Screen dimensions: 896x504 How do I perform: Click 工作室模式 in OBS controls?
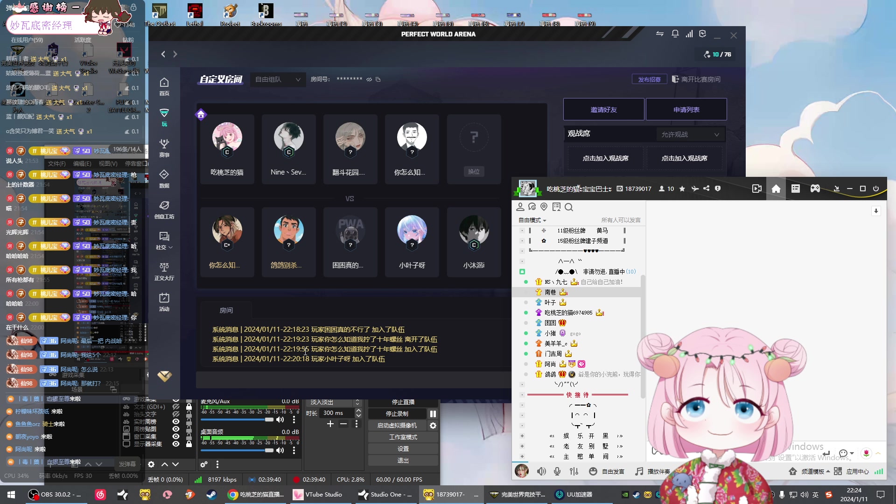[x=403, y=437]
